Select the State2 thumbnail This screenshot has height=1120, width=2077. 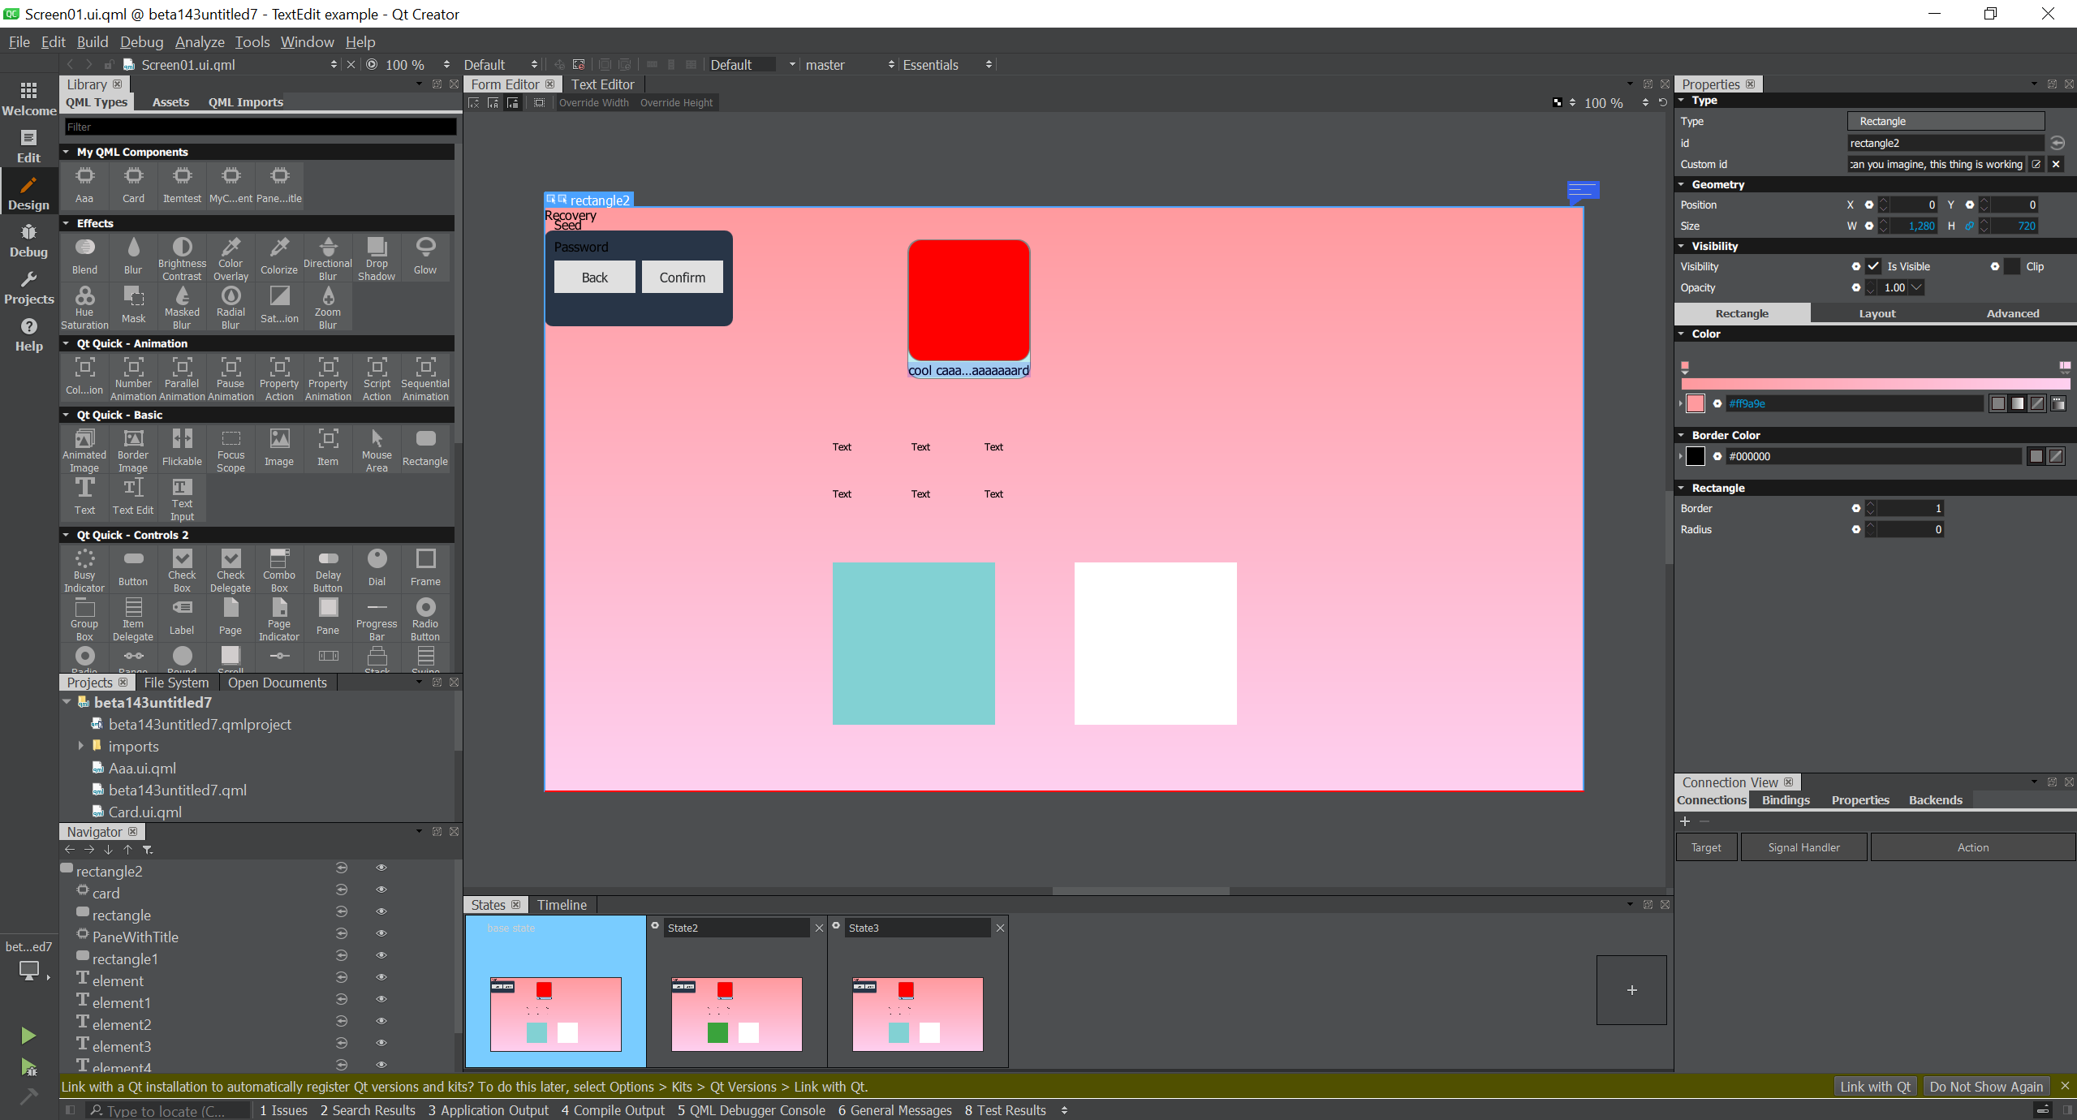[x=736, y=1013]
